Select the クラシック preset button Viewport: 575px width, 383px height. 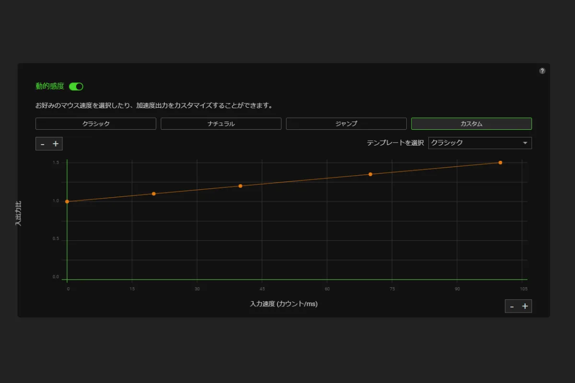96,124
